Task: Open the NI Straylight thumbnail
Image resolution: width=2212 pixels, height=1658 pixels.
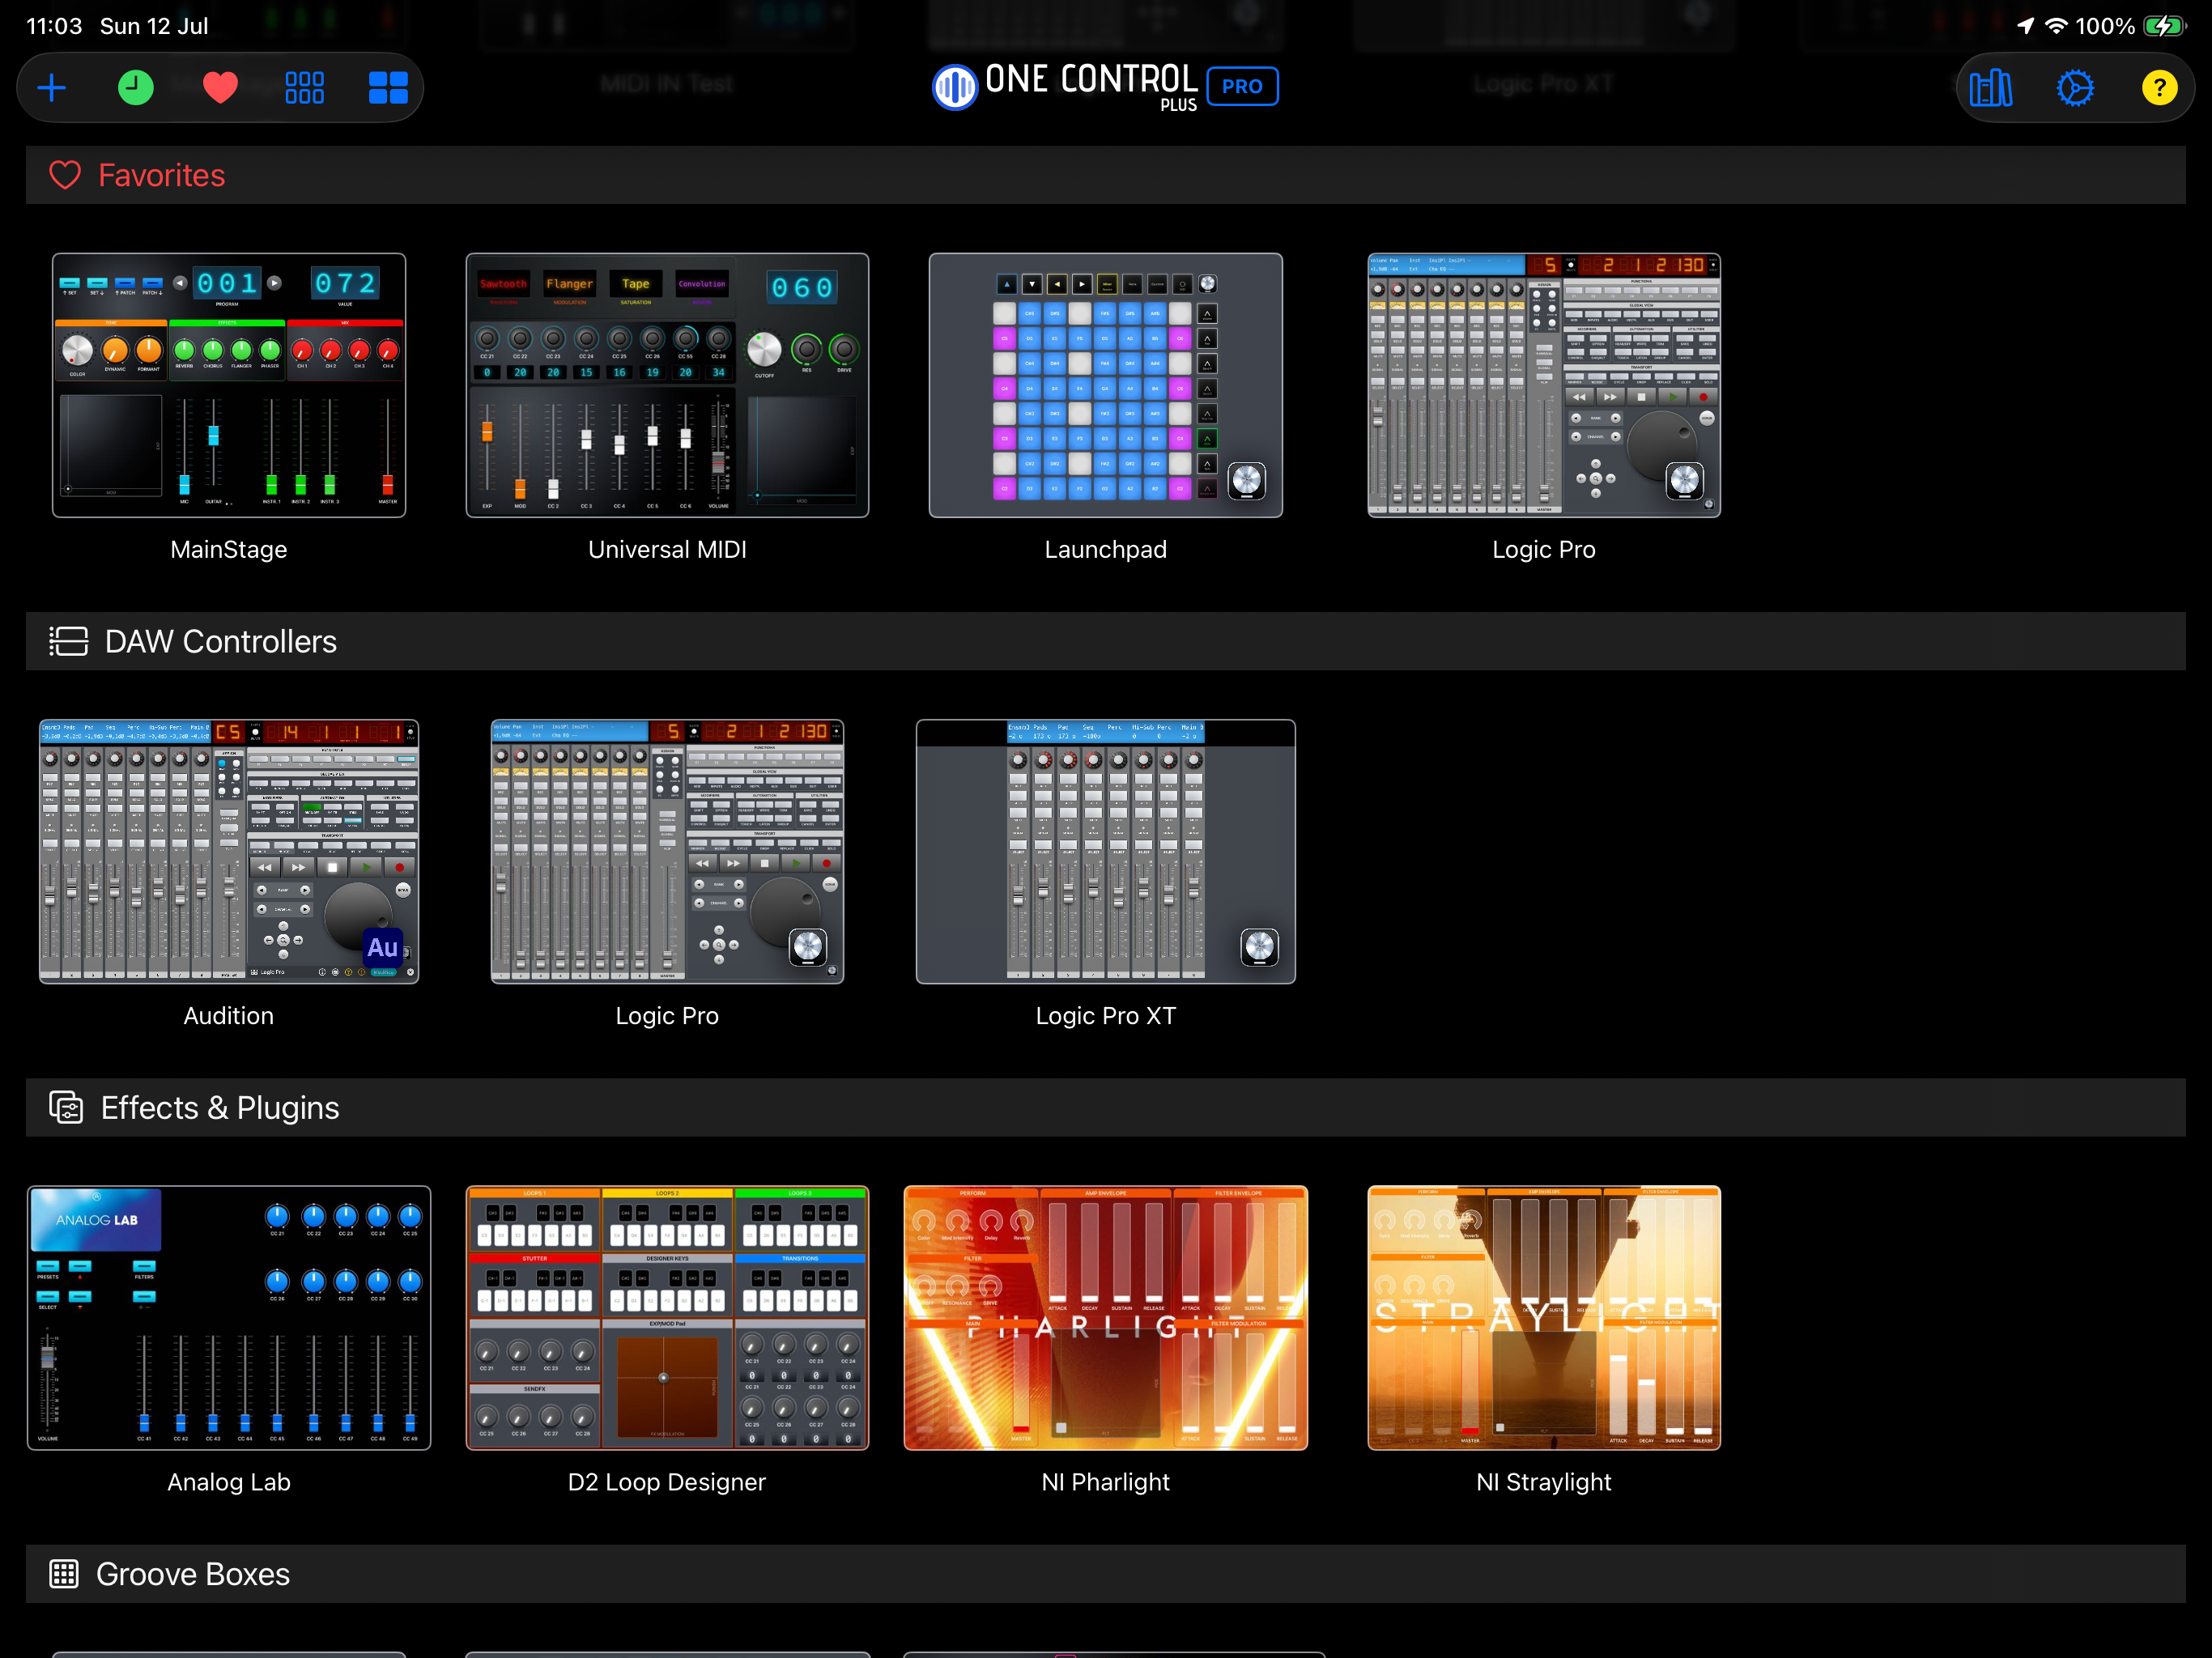Action: point(1544,1317)
